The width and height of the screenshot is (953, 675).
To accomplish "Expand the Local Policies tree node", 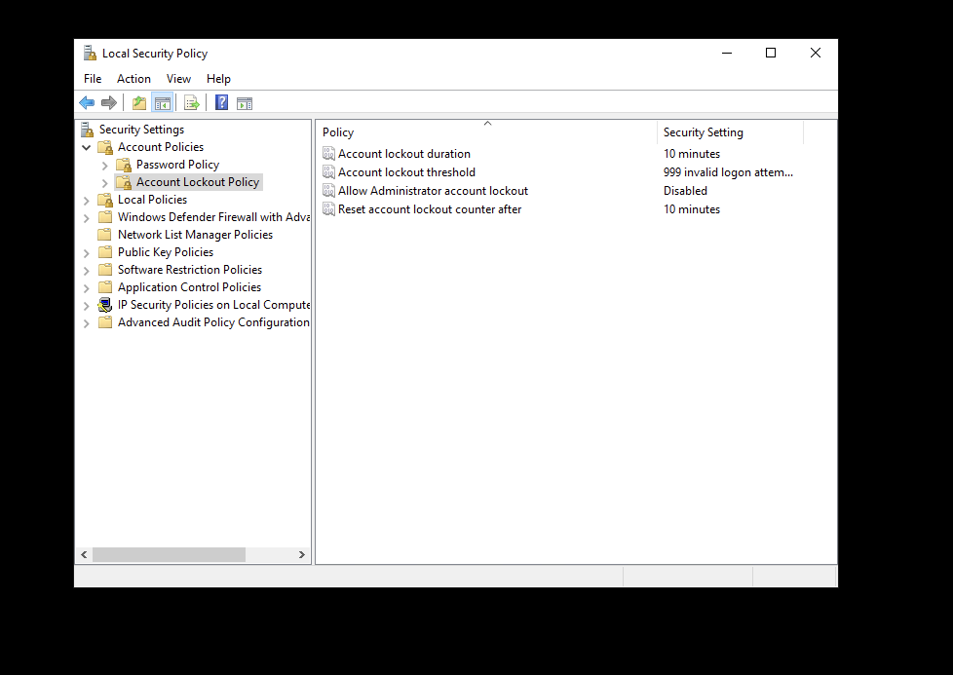I will point(87,201).
